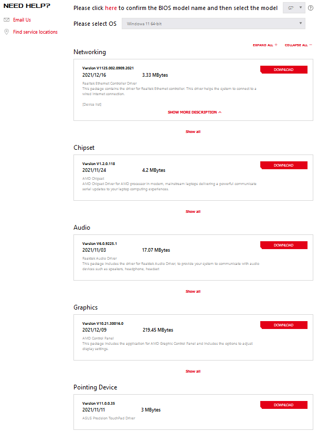
Task: Open Find service locations link
Action: 35,32
